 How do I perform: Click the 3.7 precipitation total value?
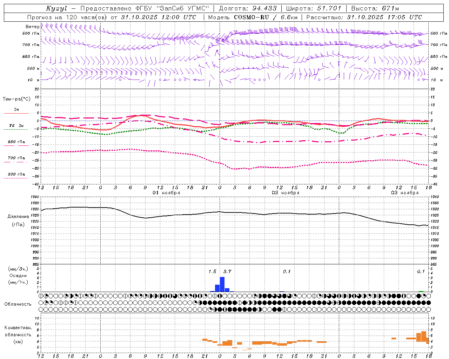[x=227, y=272]
